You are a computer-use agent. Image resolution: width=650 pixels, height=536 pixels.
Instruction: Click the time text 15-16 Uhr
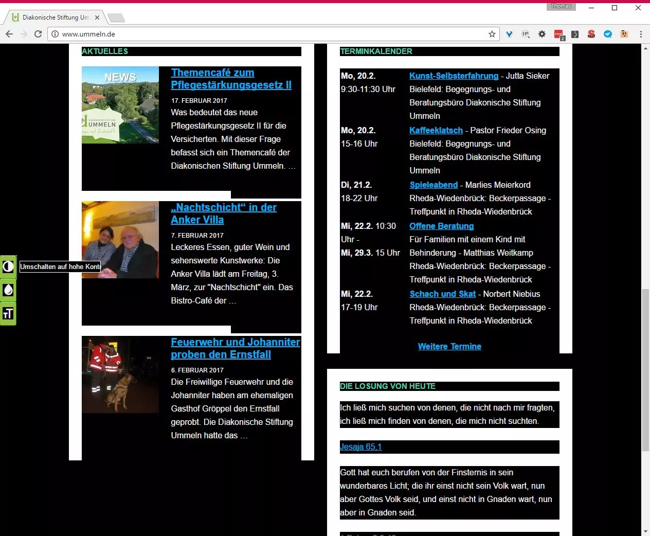(359, 144)
